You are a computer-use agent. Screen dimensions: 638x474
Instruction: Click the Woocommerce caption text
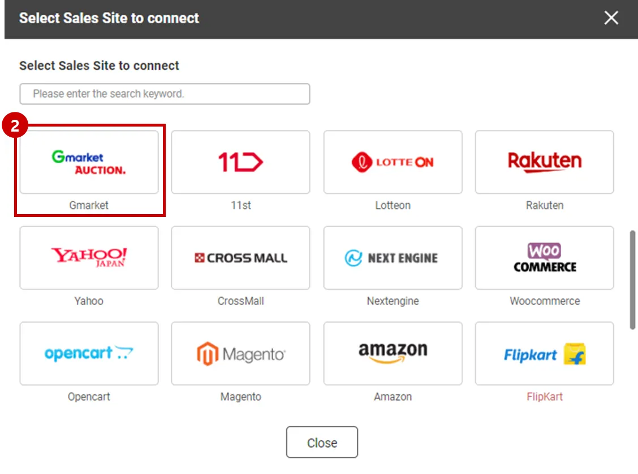click(544, 301)
